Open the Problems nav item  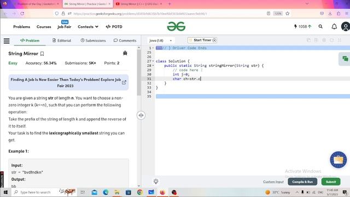[x=22, y=27]
